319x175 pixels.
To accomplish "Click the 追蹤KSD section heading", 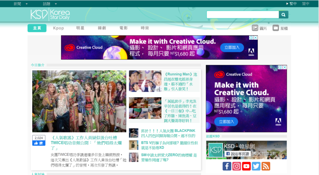I will point(213,136).
